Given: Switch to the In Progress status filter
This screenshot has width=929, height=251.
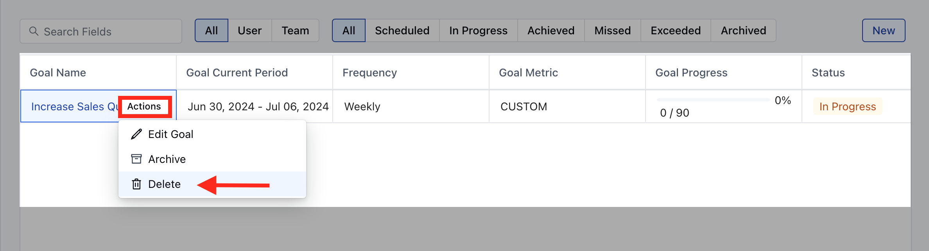Looking at the screenshot, I should pos(479,30).
